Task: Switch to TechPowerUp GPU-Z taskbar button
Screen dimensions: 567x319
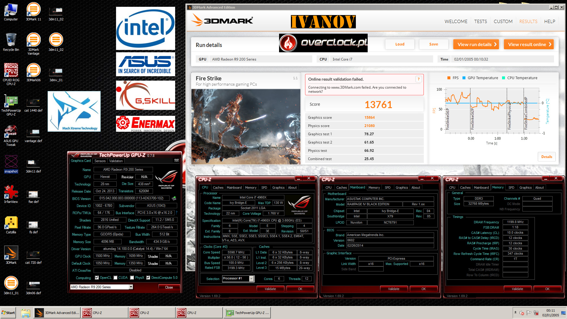Action: pos(247,313)
